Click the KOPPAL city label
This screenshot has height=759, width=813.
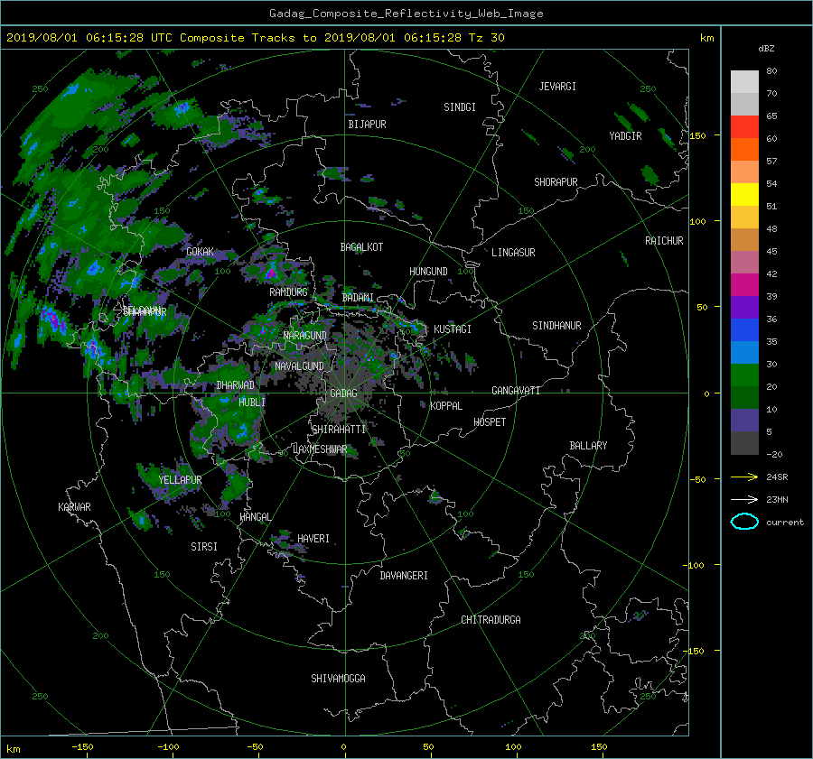(x=446, y=405)
